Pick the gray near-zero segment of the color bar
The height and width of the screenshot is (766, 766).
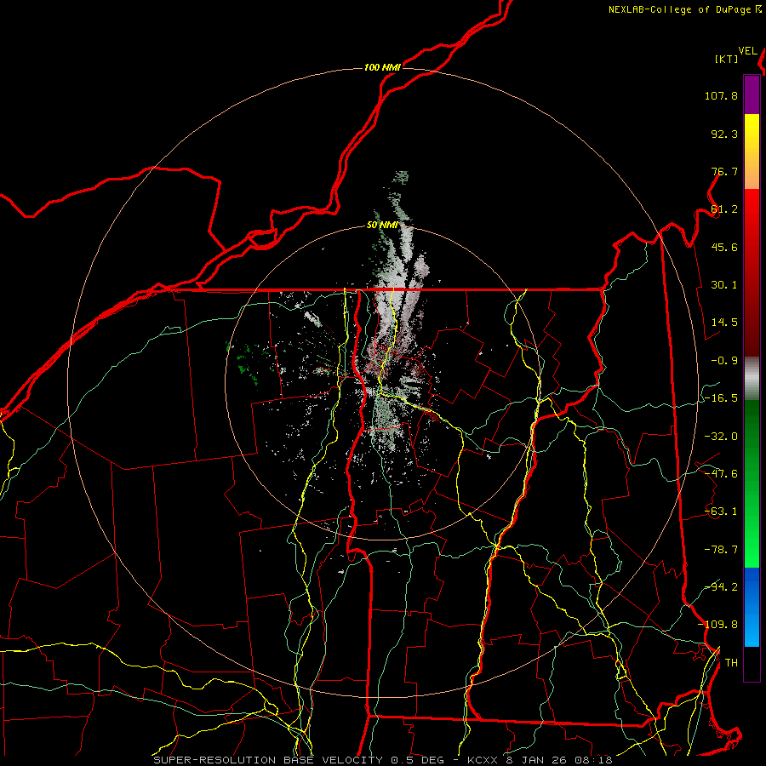[752, 378]
